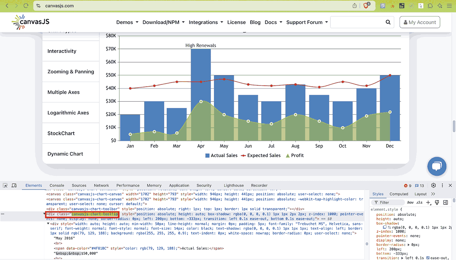
Task: Open the canvasJS logo
Action: (30, 22)
